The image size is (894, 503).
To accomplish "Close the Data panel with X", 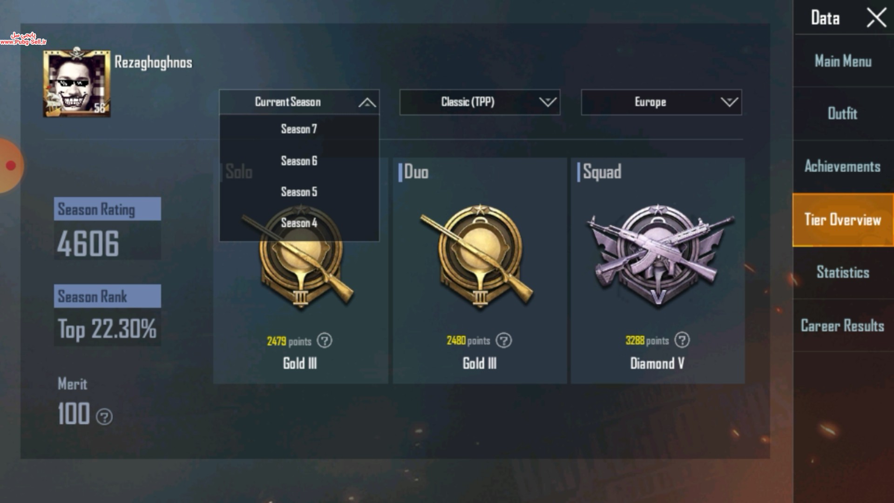I will tap(876, 18).
